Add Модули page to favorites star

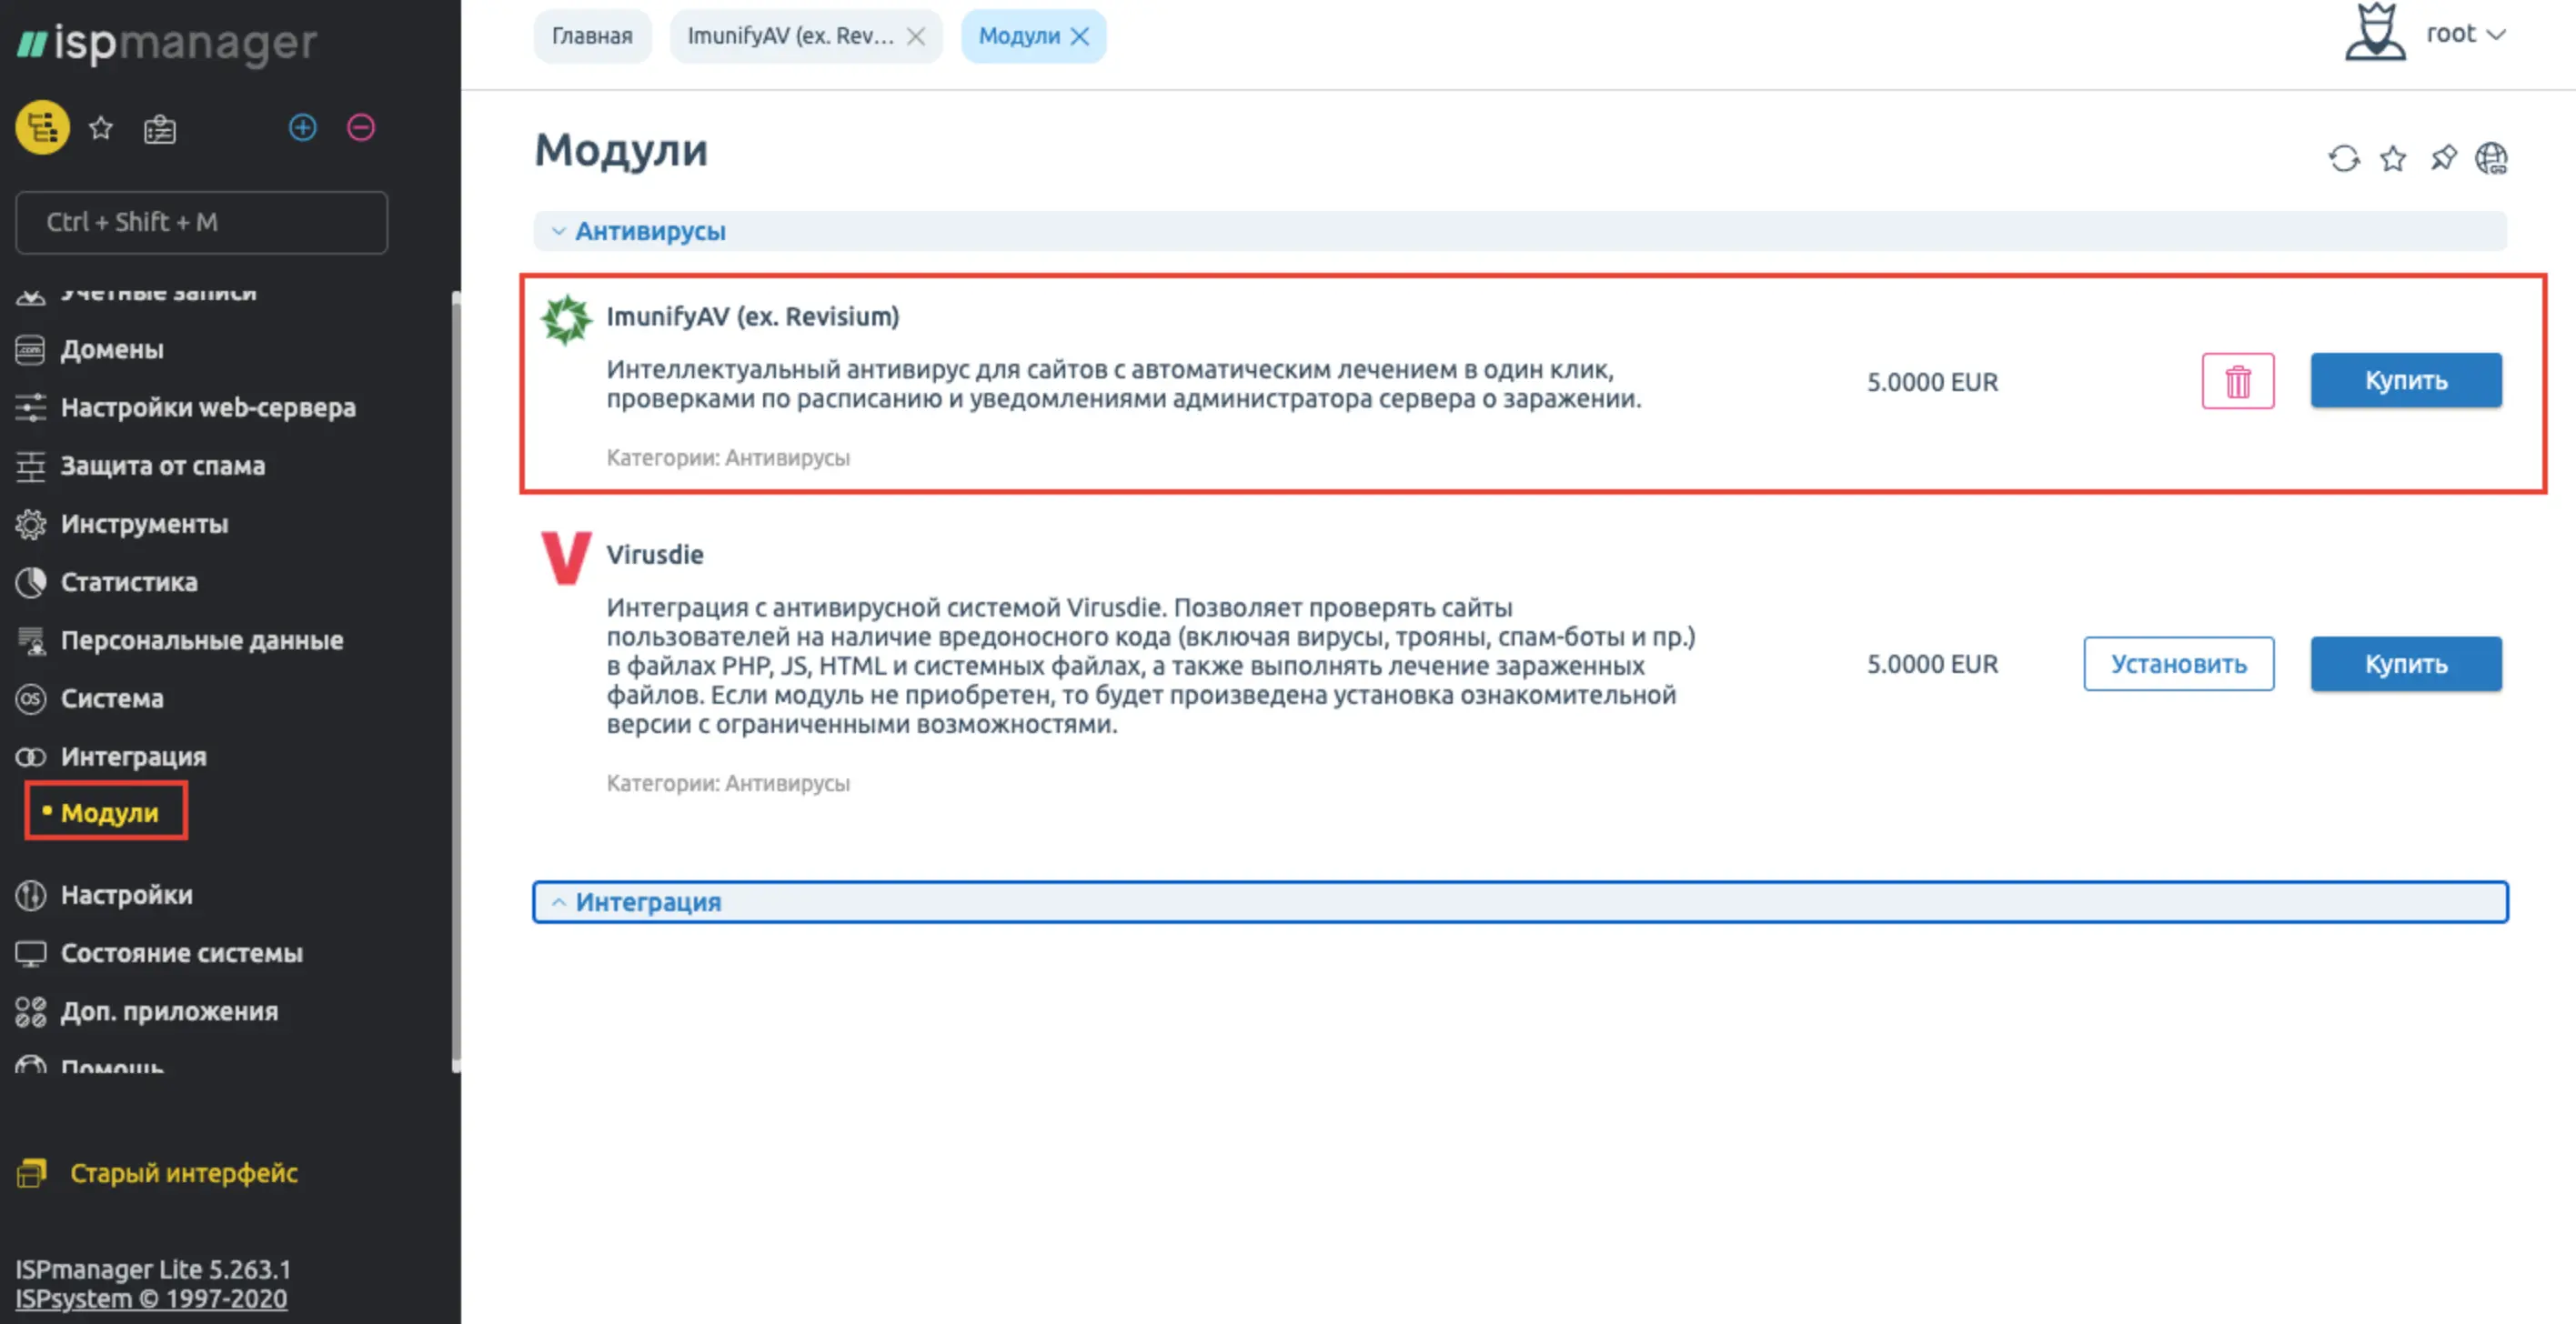[x=2392, y=158]
